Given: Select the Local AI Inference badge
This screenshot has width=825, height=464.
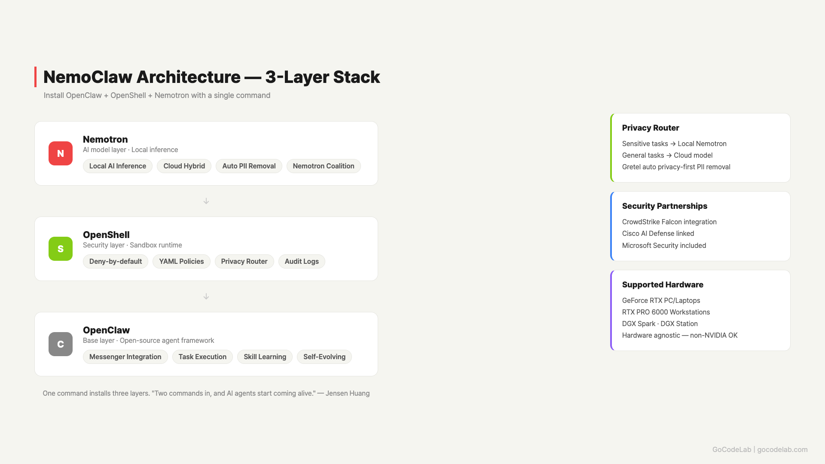Looking at the screenshot, I should tap(117, 166).
